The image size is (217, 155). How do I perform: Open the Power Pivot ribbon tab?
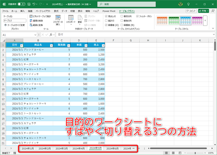(109, 11)
